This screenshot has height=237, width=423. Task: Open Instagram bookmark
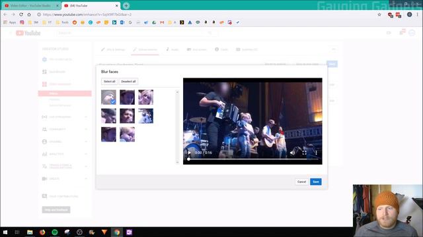pos(22,22)
